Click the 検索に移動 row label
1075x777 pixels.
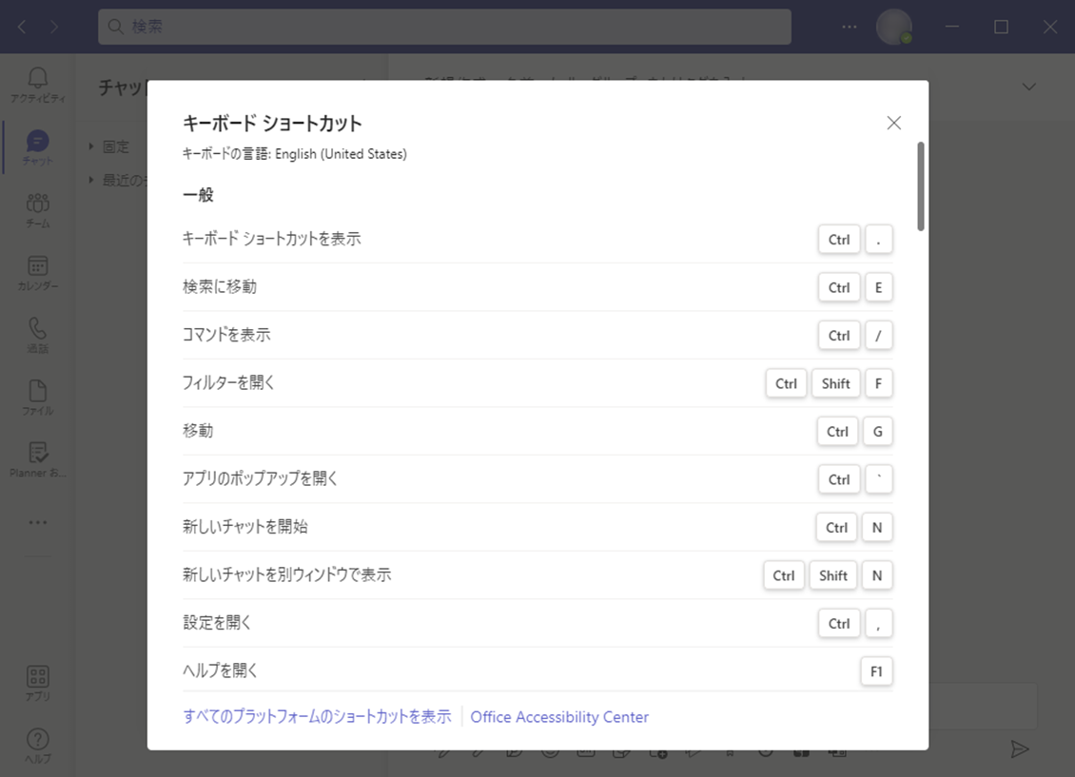coord(220,286)
